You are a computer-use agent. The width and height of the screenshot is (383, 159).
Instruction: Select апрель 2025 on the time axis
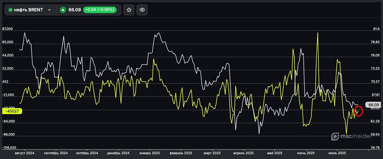pos(243,153)
